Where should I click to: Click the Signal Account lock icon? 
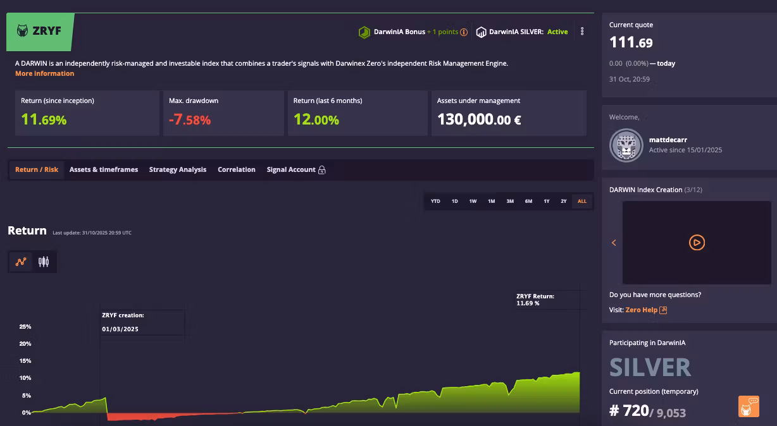click(322, 170)
